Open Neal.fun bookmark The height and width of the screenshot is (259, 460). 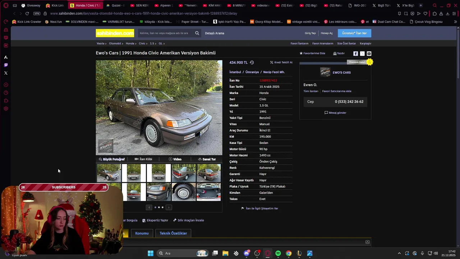click(x=54, y=22)
